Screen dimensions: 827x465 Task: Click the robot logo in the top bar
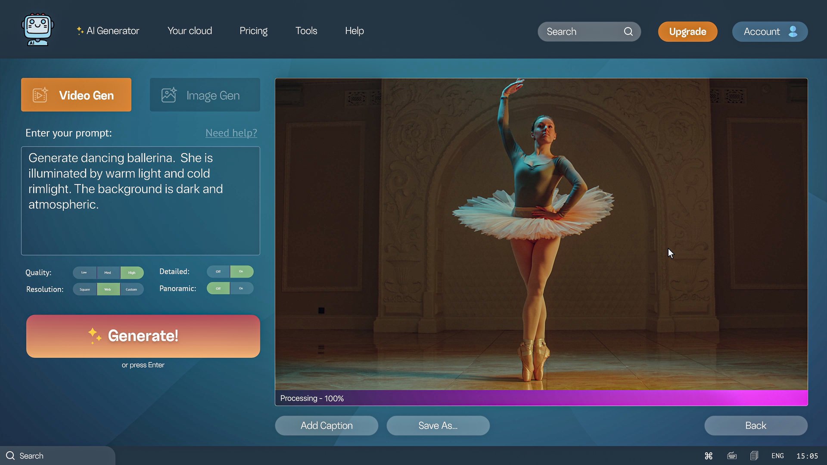pyautogui.click(x=37, y=29)
